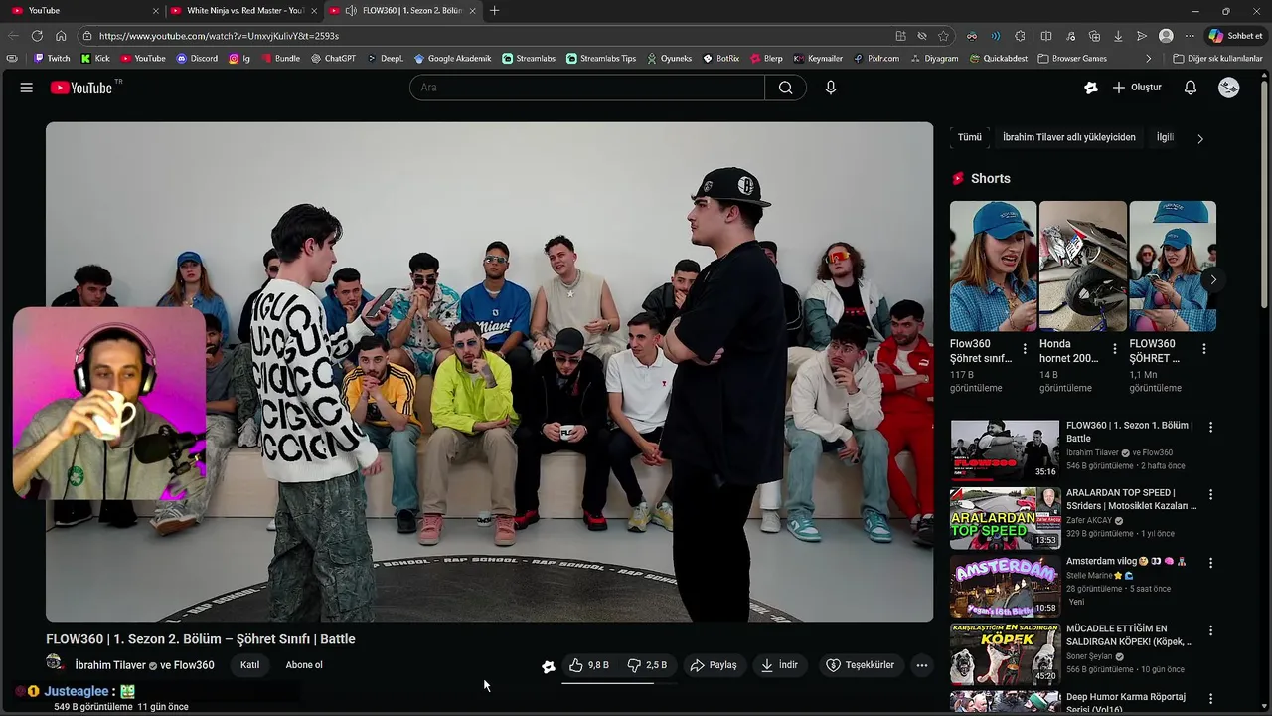Open options for MÜCADELE ETTİĞİM köpek video
The height and width of the screenshot is (716, 1272).
[x=1210, y=630]
